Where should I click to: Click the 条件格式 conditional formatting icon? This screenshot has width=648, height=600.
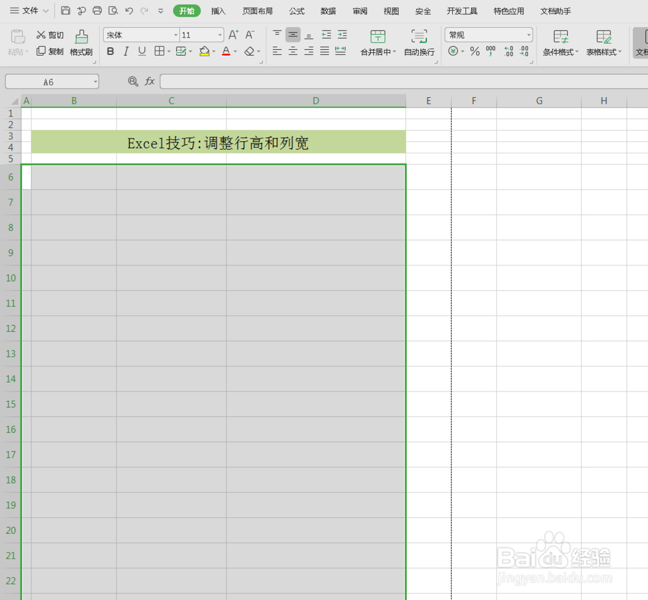[x=561, y=37]
